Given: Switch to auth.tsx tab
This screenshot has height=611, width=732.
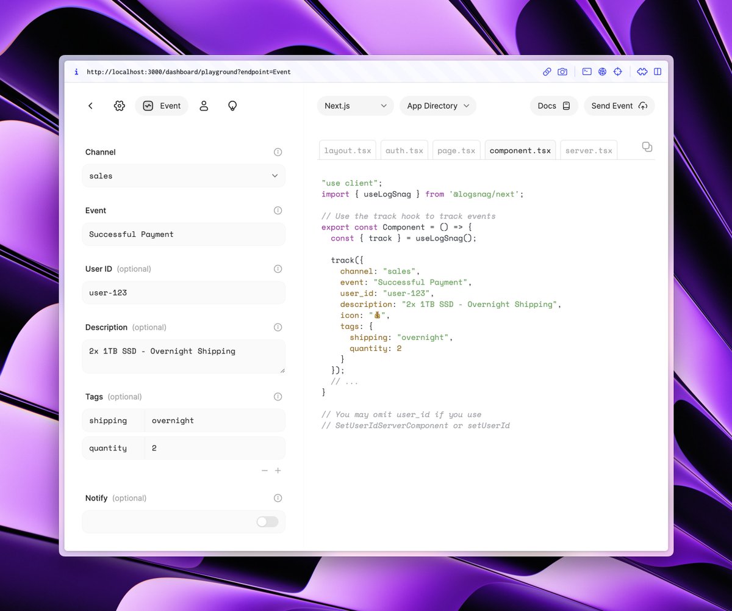Looking at the screenshot, I should click(404, 150).
